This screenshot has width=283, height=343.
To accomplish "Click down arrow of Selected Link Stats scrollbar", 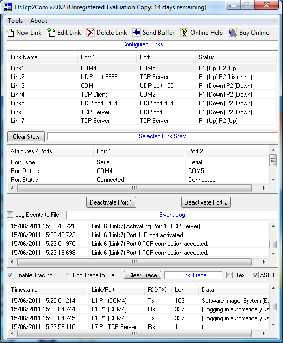I will 273,180.
